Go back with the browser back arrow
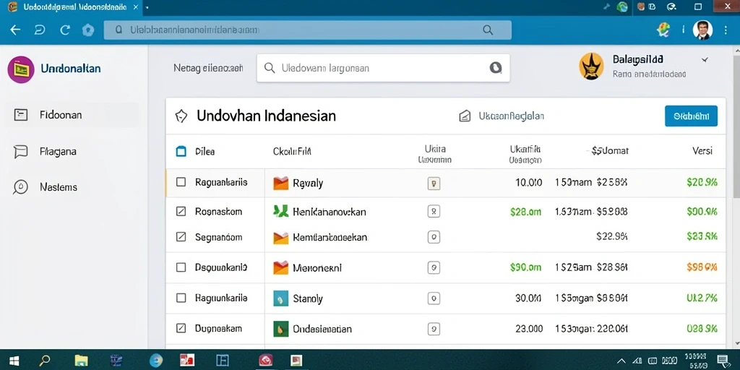 (15, 30)
